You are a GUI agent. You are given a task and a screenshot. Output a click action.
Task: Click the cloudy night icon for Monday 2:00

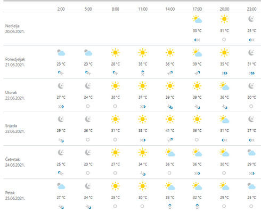point(61,52)
